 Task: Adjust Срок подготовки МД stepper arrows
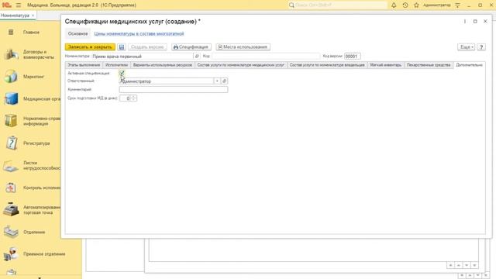pos(133,98)
